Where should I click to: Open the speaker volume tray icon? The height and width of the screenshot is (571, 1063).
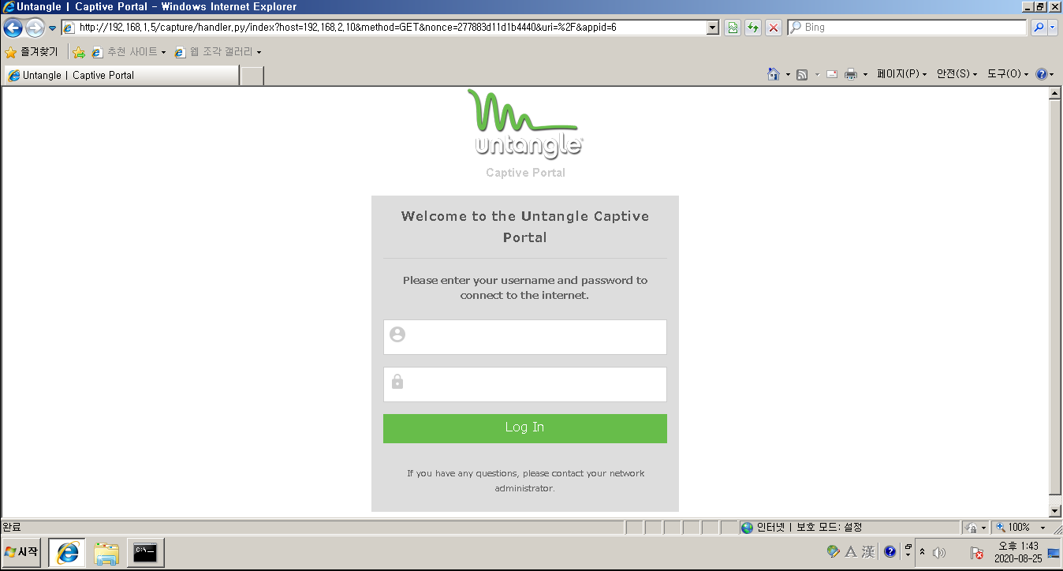coord(939,553)
